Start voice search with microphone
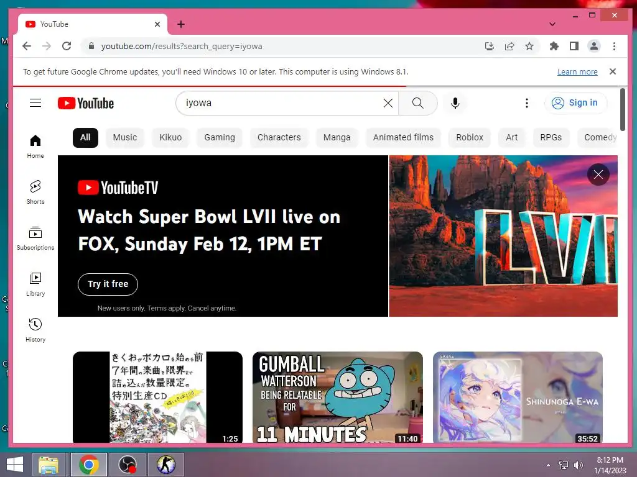637x477 pixels. point(455,103)
